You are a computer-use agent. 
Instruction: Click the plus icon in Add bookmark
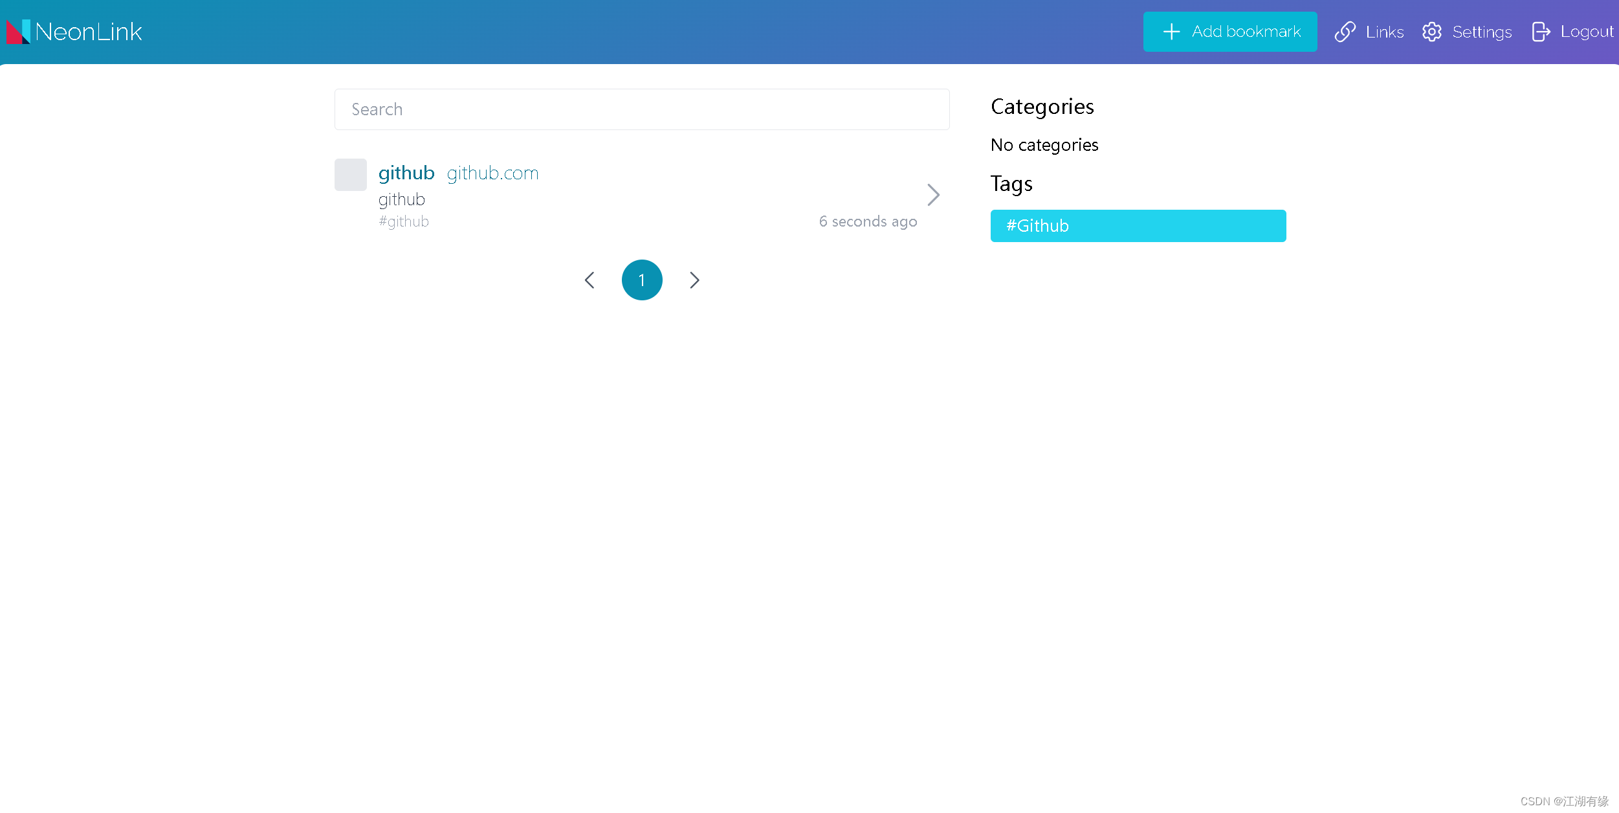click(1171, 32)
